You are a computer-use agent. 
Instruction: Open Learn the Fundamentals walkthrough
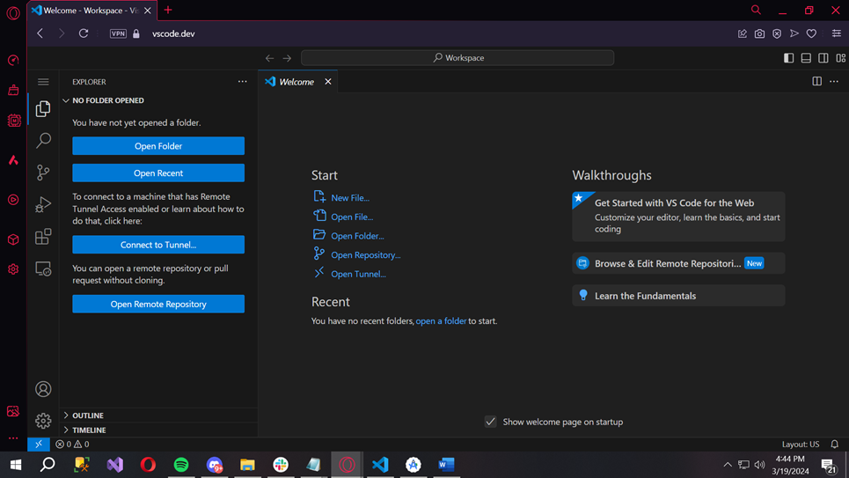678,296
